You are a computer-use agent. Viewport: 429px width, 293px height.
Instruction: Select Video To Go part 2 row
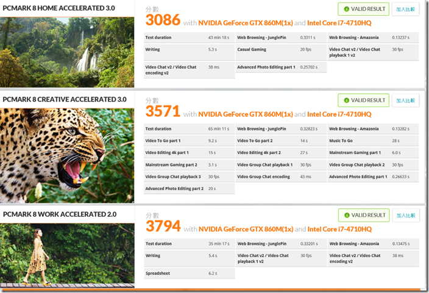pos(281,141)
